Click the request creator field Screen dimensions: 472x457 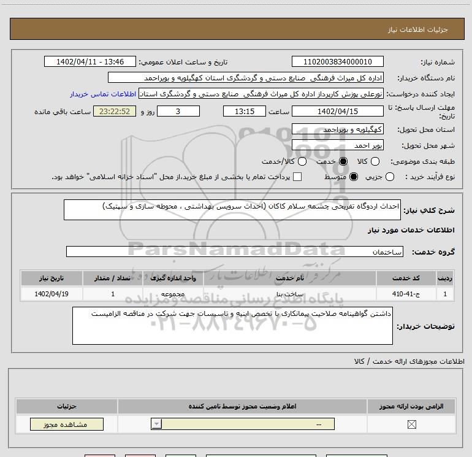(x=261, y=94)
